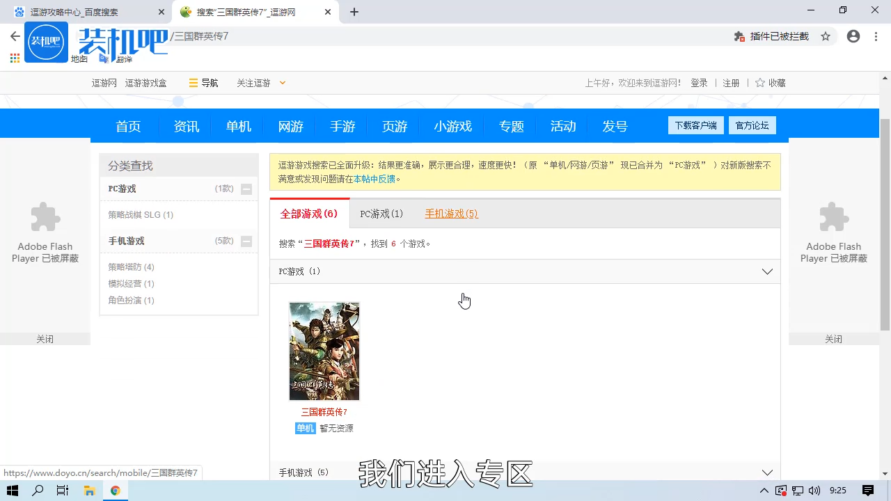Click the volume icon in system tray
891x501 pixels.
click(x=816, y=490)
